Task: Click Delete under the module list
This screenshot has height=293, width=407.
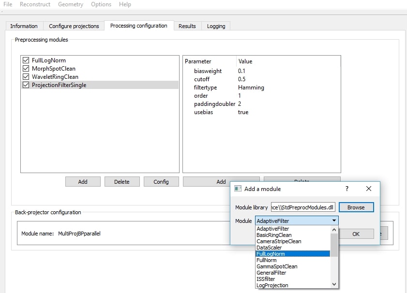Action: [122, 182]
